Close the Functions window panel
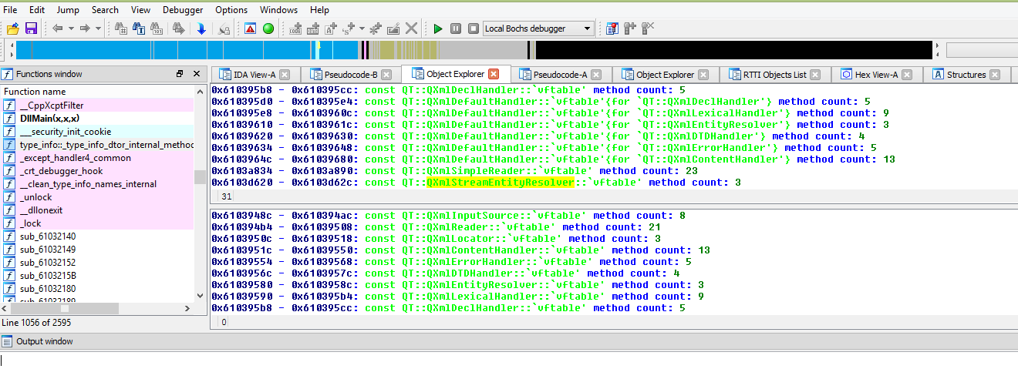 [196, 74]
